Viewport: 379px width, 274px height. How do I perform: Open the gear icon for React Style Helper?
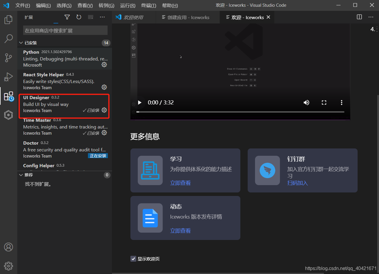104,87
